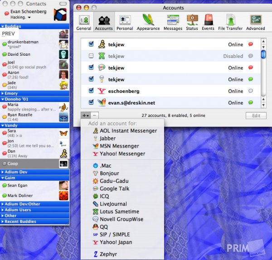Open the Advanced chalkboard pane

256,22
